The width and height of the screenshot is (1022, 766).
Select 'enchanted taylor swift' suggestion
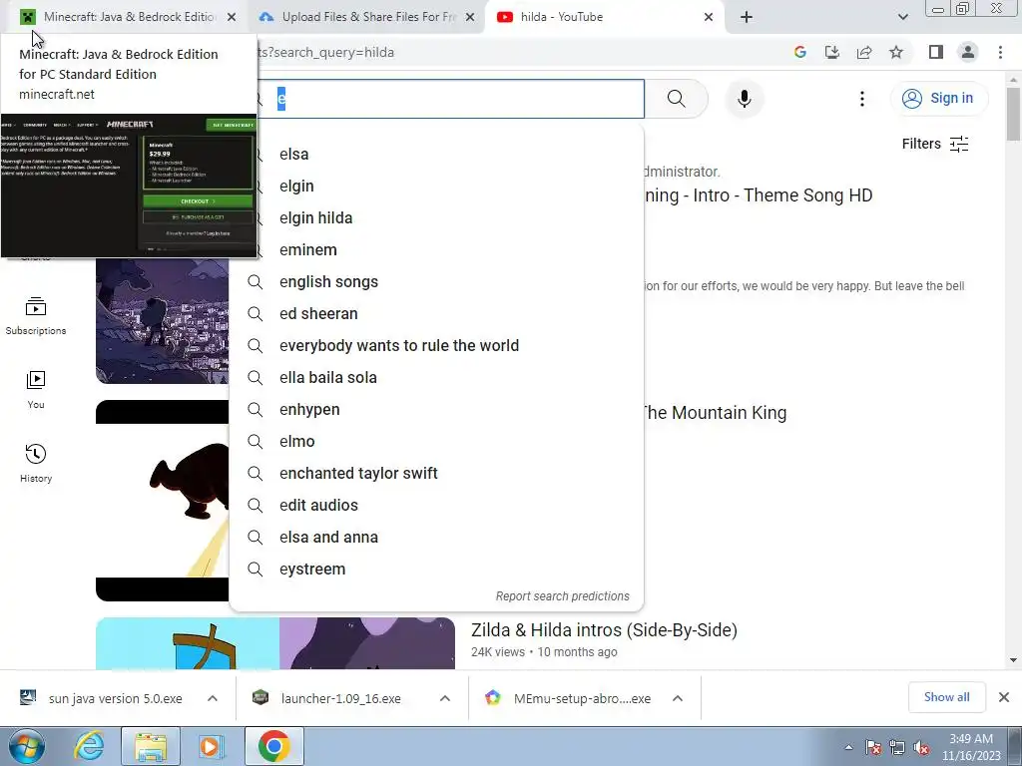click(x=436, y=474)
